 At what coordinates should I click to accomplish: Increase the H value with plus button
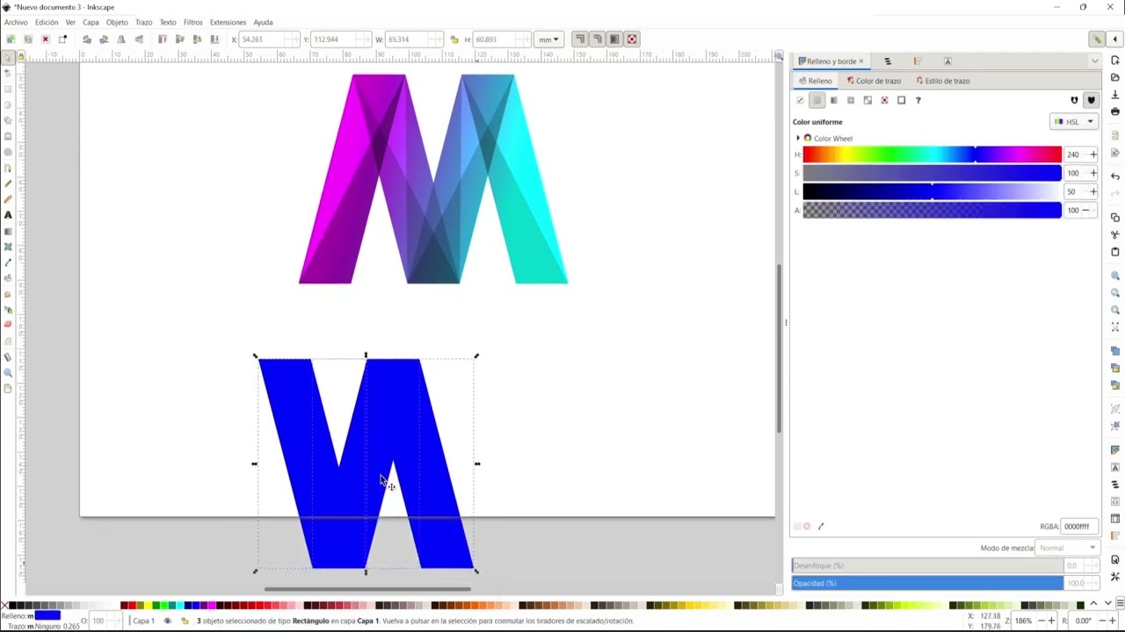click(1092, 154)
